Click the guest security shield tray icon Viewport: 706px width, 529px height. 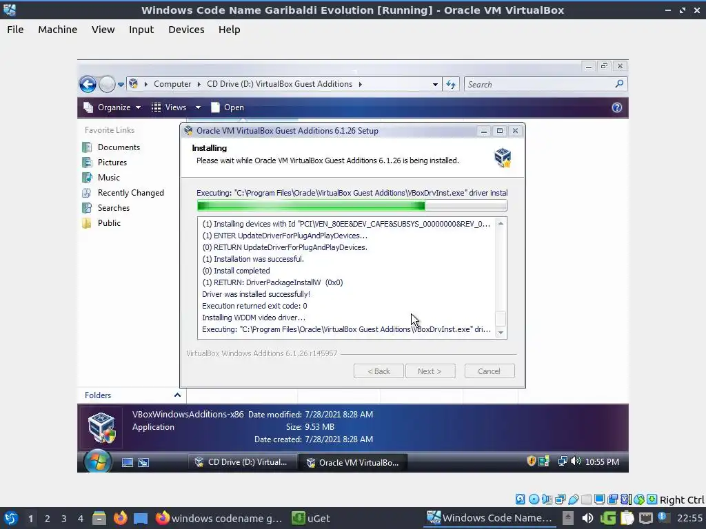click(x=532, y=461)
